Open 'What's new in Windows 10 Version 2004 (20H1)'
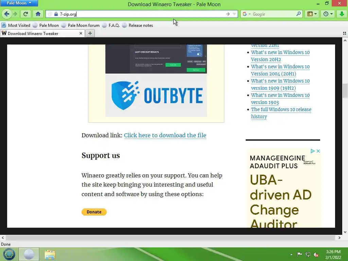Screen dimensions: 348x261 pyautogui.click(x=280, y=70)
